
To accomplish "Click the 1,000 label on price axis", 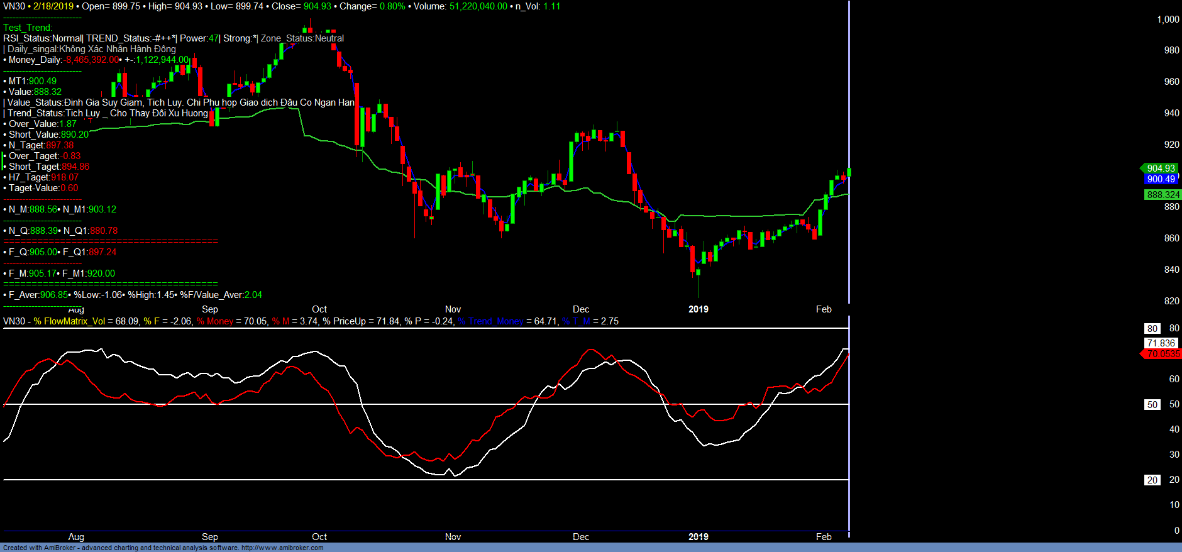I will [1168, 19].
